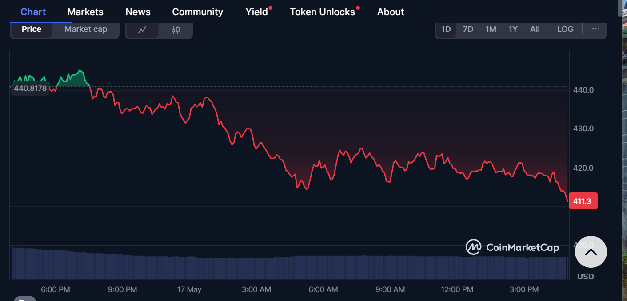Set chart range to 1M

(491, 29)
